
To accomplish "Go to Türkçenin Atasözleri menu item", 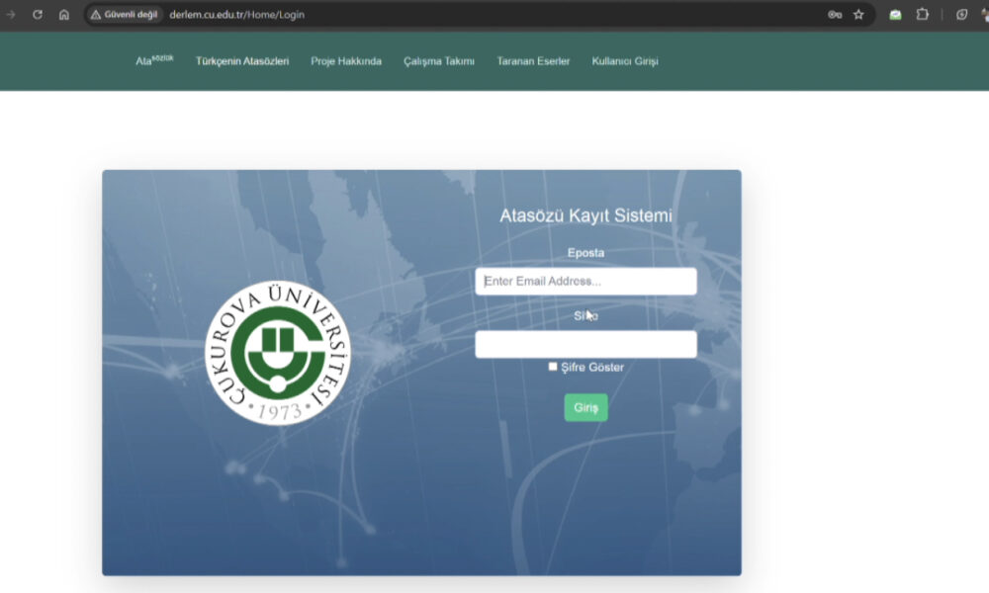I will [x=242, y=61].
